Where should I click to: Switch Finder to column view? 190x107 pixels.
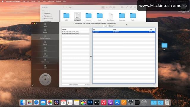tap(110, 7)
